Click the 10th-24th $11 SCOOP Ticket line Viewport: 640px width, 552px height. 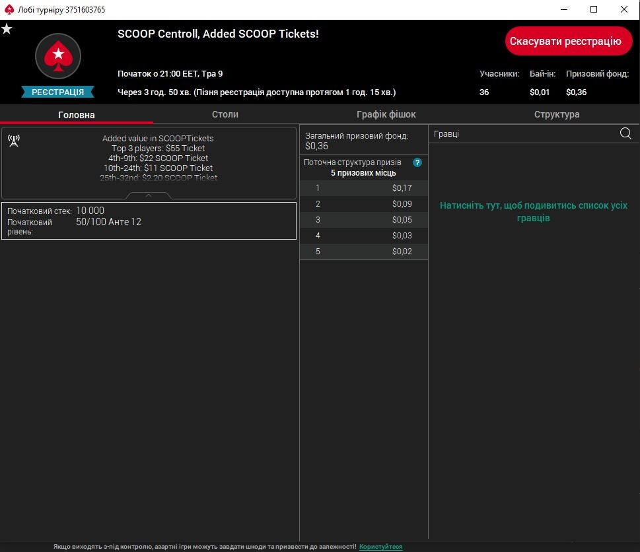(x=159, y=168)
